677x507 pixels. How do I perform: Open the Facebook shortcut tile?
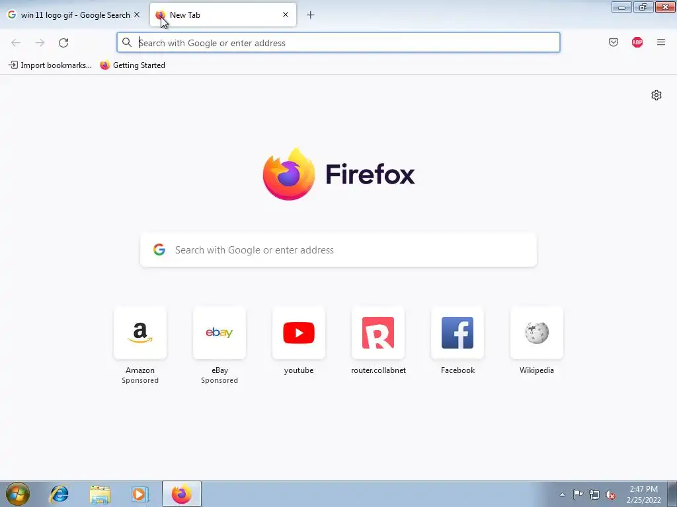(458, 333)
